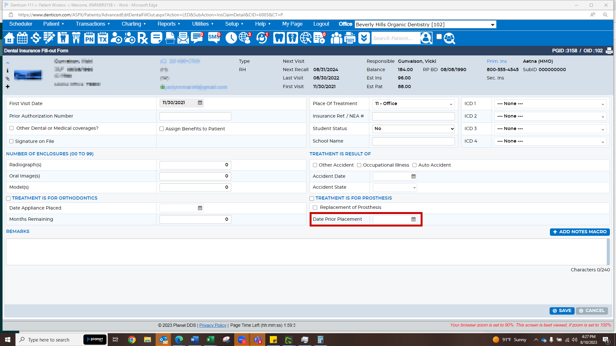
Task: Open the Reports menu
Action: pyautogui.click(x=169, y=24)
